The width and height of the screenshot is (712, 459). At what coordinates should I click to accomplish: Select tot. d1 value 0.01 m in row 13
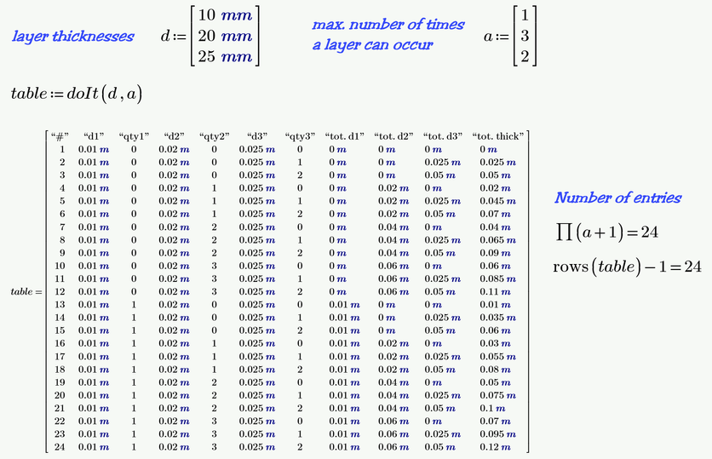point(345,305)
